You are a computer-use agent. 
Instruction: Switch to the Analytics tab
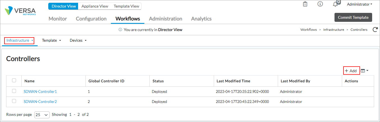201,19
